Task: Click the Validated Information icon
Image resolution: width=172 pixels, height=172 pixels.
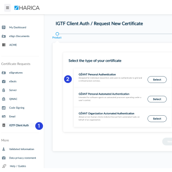Action: 4,149
